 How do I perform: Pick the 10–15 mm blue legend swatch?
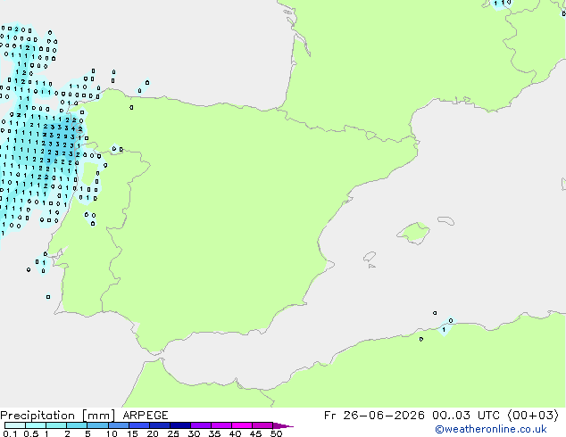[x=119, y=425]
